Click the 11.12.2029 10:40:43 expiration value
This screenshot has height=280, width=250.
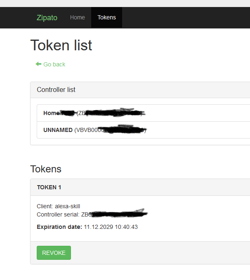tap(111, 227)
